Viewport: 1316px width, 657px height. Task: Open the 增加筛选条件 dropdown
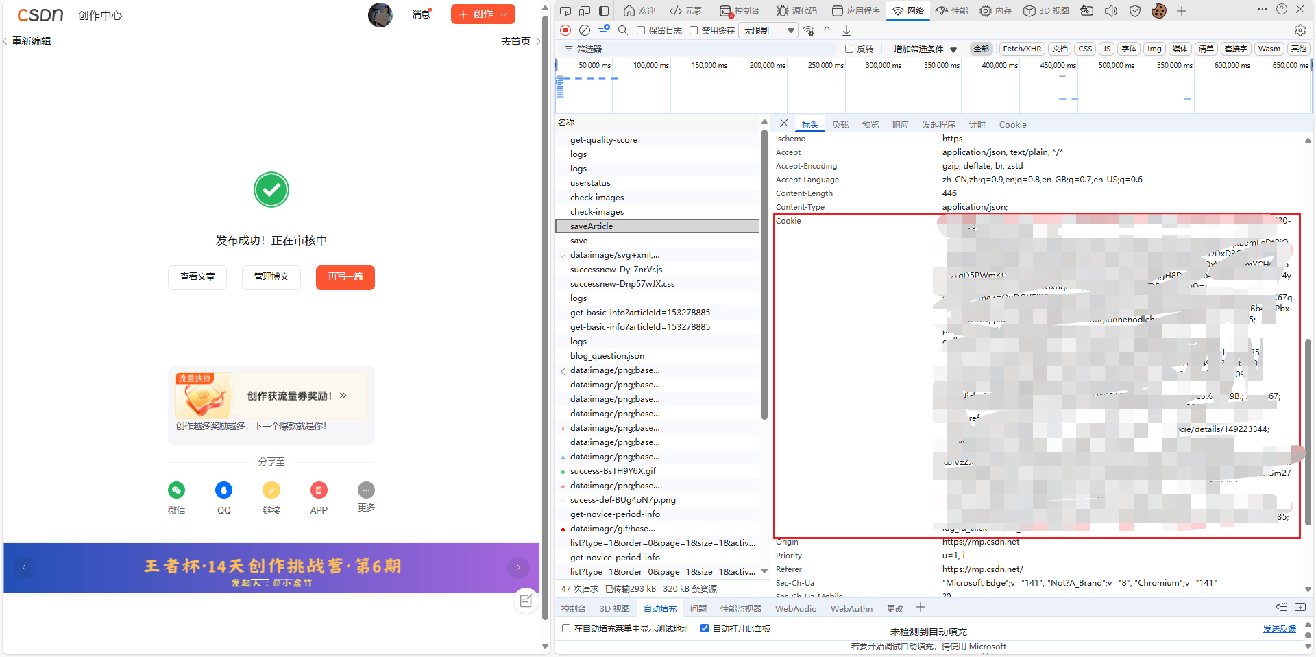921,49
